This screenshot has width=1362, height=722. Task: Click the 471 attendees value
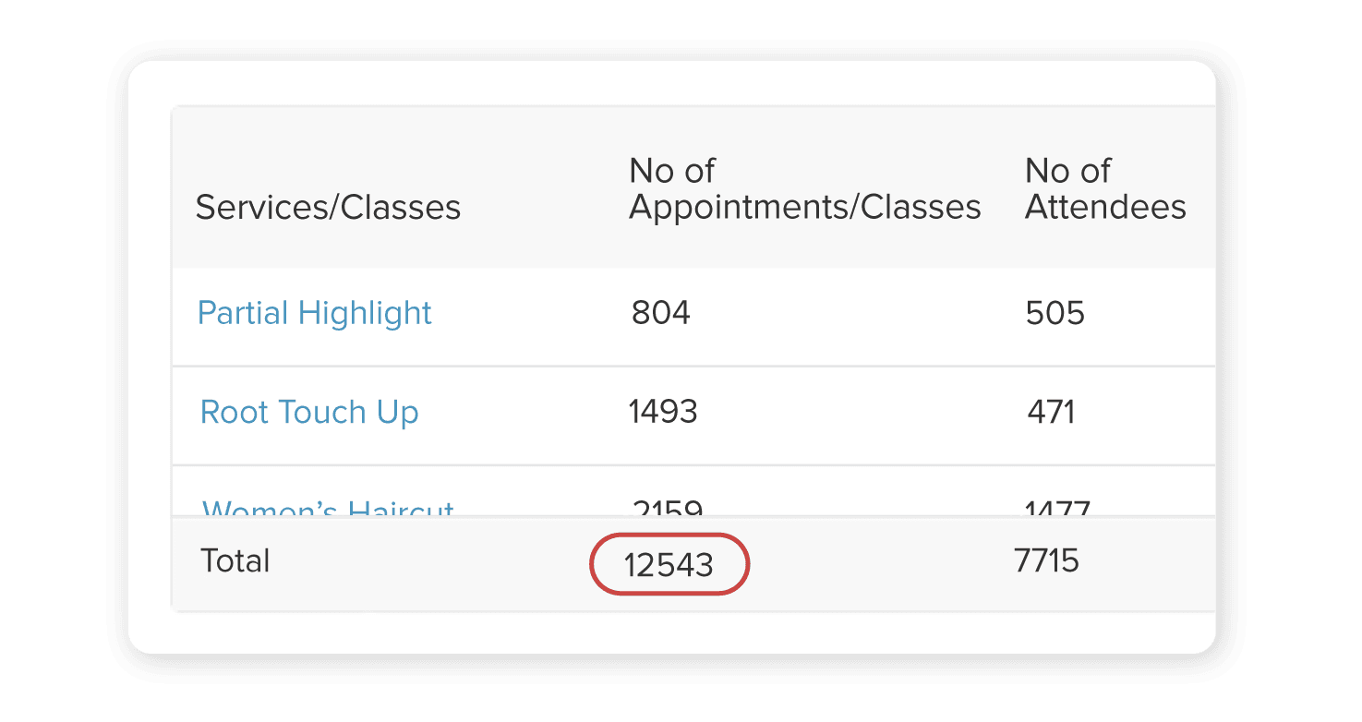pos(1051,412)
